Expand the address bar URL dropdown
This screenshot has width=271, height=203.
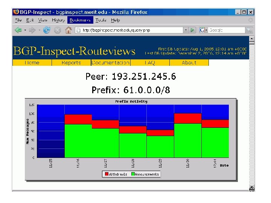pyautogui.click(x=186, y=30)
